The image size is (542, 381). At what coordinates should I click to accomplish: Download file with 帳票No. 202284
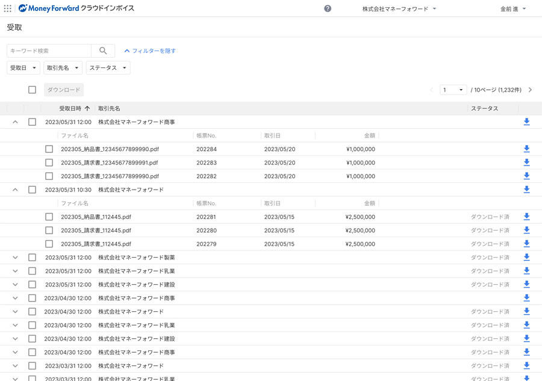pyautogui.click(x=527, y=149)
